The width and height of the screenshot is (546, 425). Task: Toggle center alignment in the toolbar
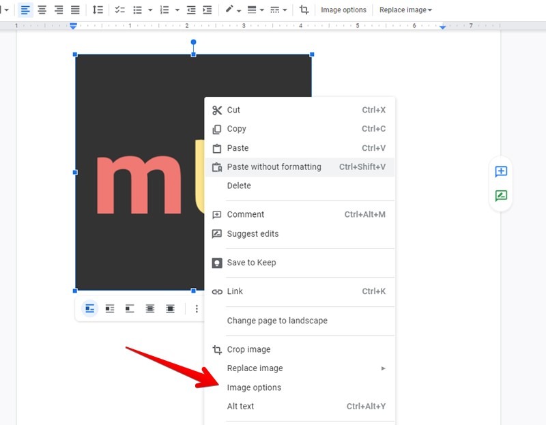(42, 10)
